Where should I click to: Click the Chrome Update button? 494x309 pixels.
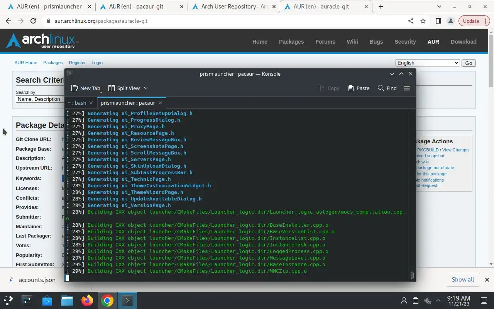474,21
